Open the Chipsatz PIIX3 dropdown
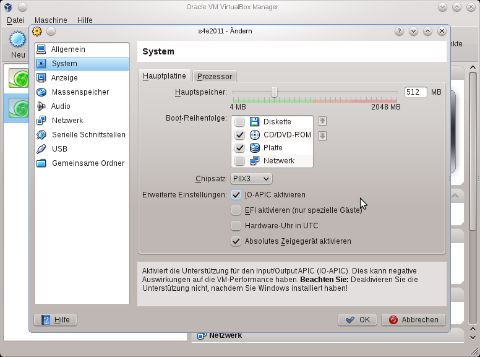 coord(251,178)
